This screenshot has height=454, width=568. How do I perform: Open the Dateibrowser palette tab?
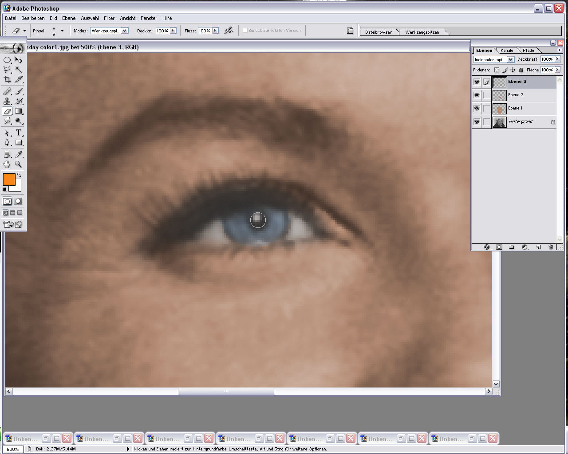pos(379,32)
